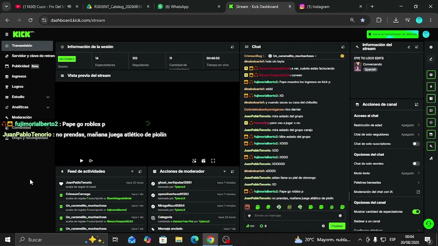Pop out the Información del stream panel

(416, 47)
